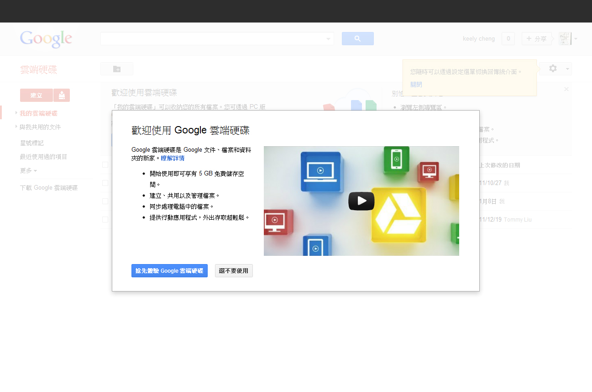
Task: Tick the checkbox for the 11/12/19 row
Action: click(x=105, y=219)
